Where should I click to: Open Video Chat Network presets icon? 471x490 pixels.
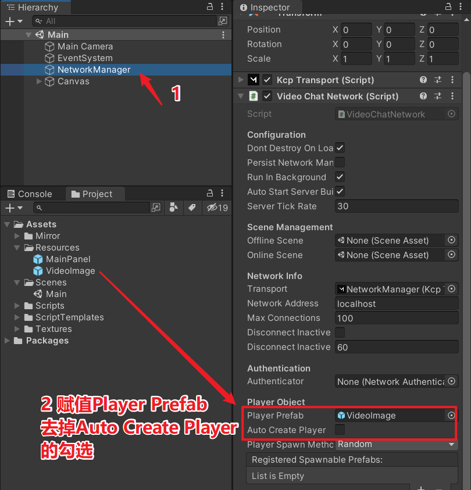[438, 96]
